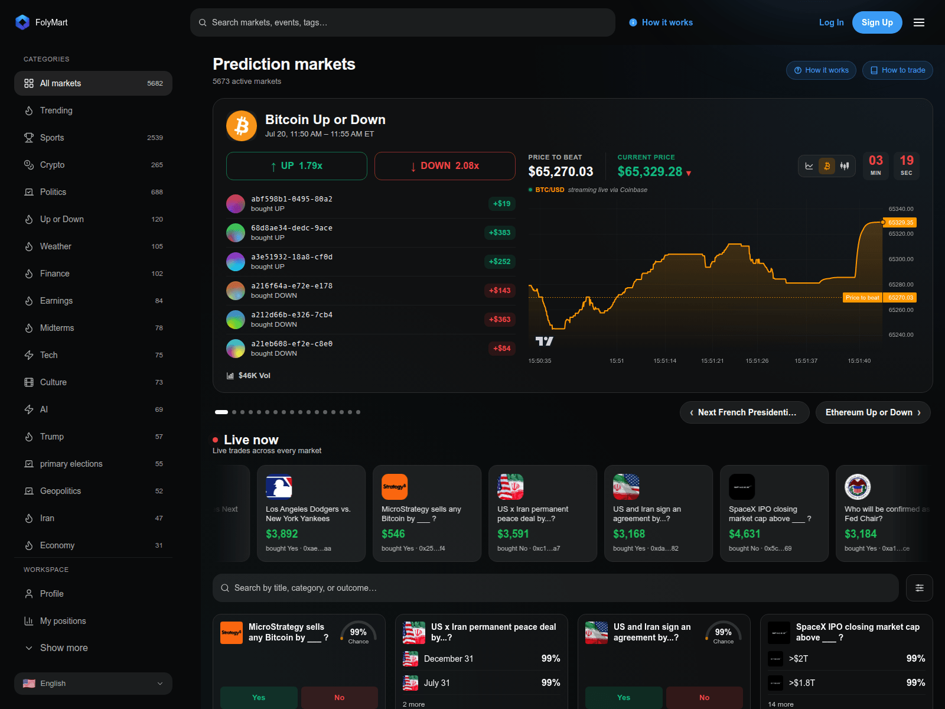Screen dimensions: 945x709
Task: Click avatar of trader a21eb608-ef2e-c8e0
Action: (236, 349)
